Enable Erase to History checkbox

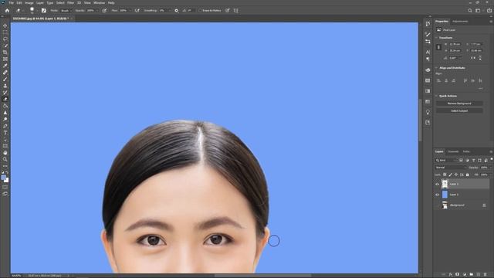click(200, 10)
